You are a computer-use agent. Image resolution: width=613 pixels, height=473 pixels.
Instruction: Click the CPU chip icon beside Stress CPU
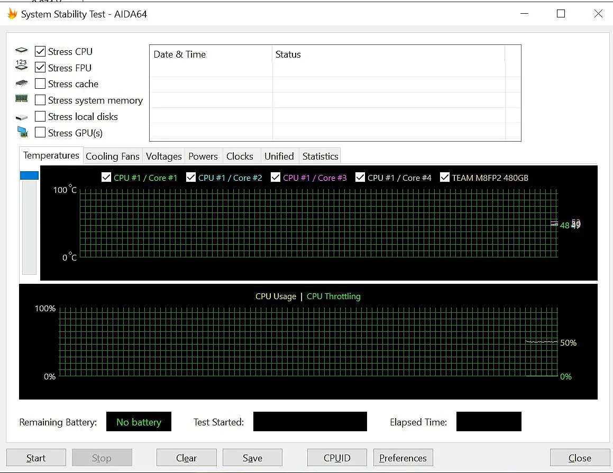(x=22, y=50)
